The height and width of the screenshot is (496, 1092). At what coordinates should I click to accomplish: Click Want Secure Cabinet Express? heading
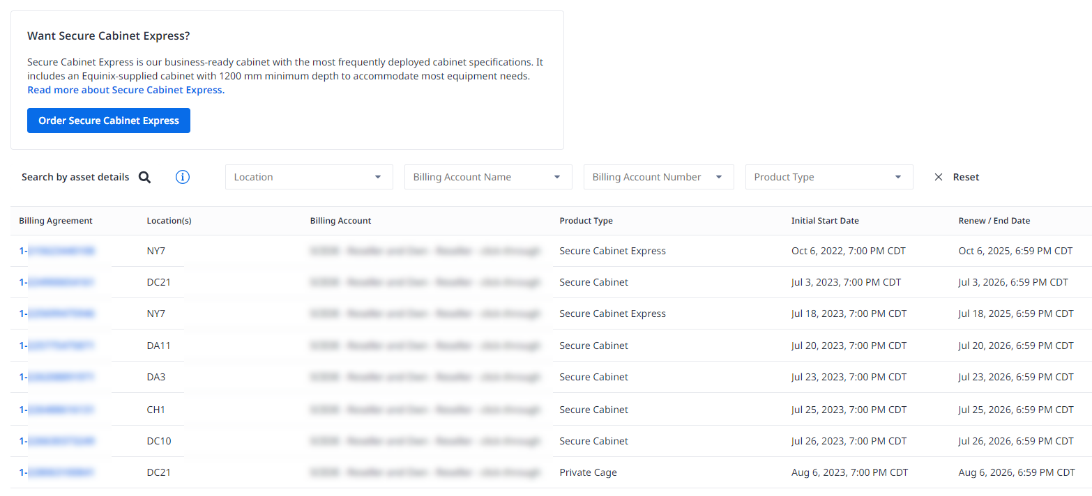109,36
